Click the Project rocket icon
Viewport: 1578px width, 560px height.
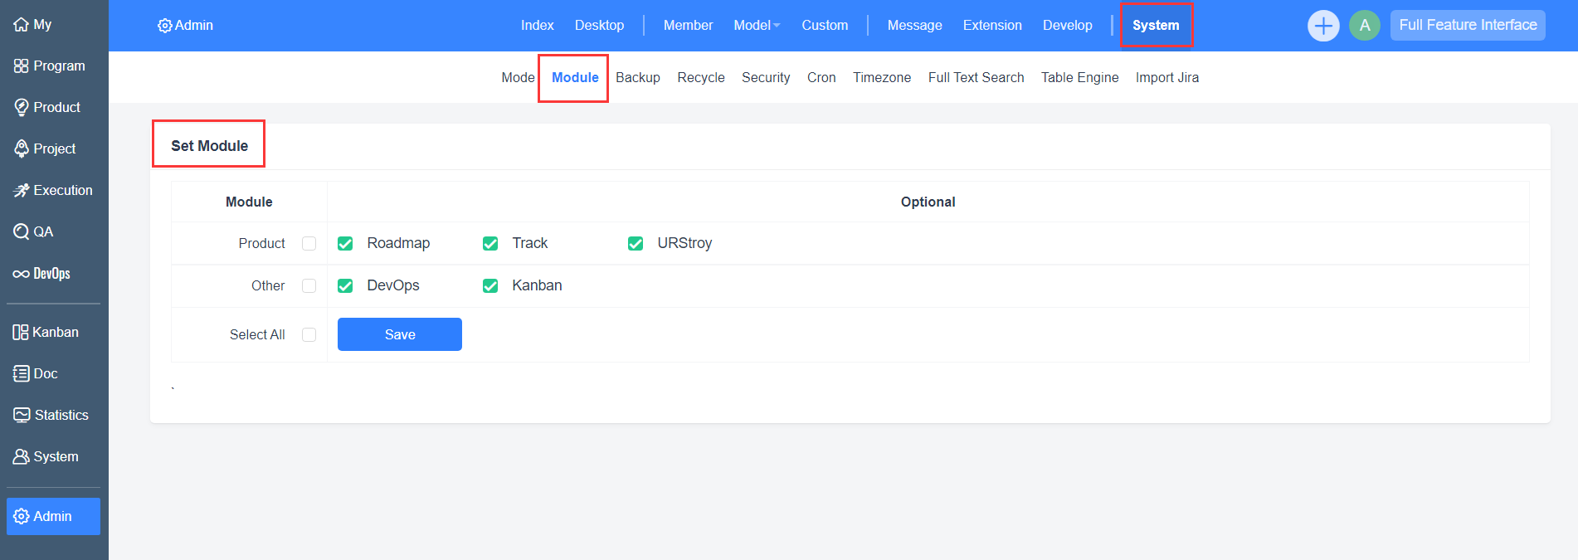(x=21, y=149)
